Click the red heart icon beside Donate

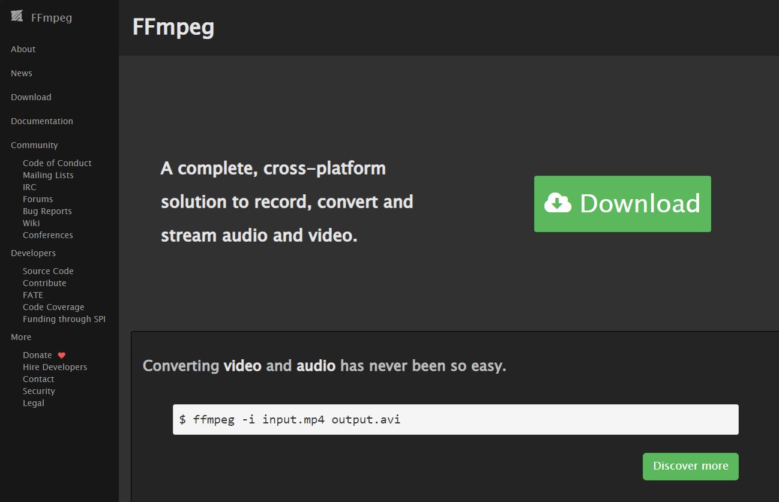pos(61,355)
